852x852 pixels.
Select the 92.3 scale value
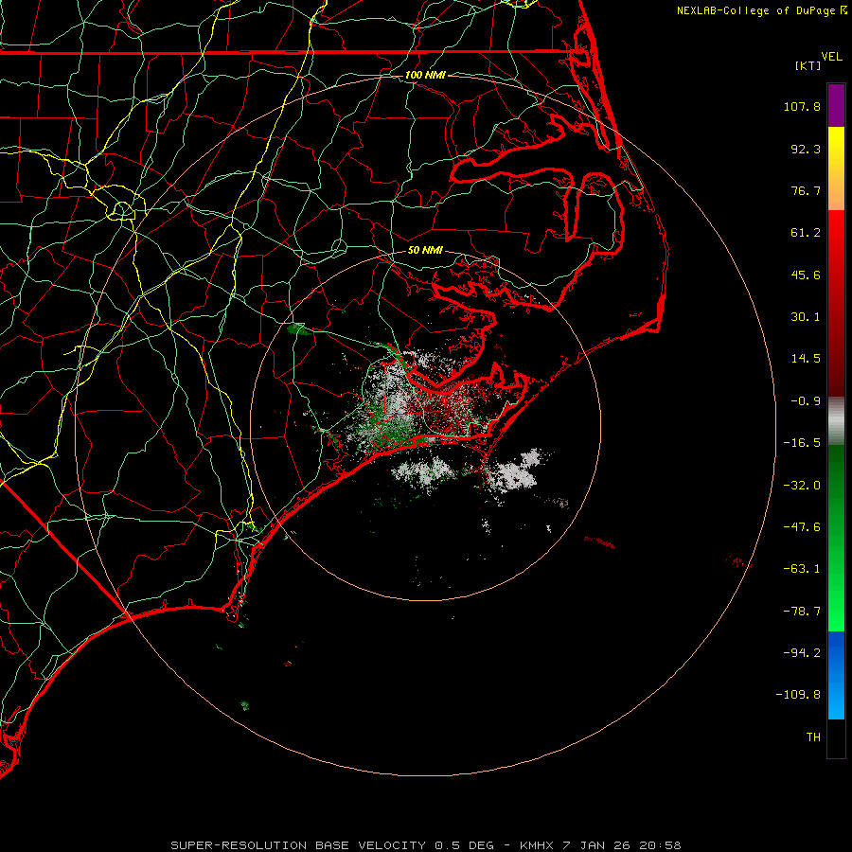pyautogui.click(x=806, y=149)
